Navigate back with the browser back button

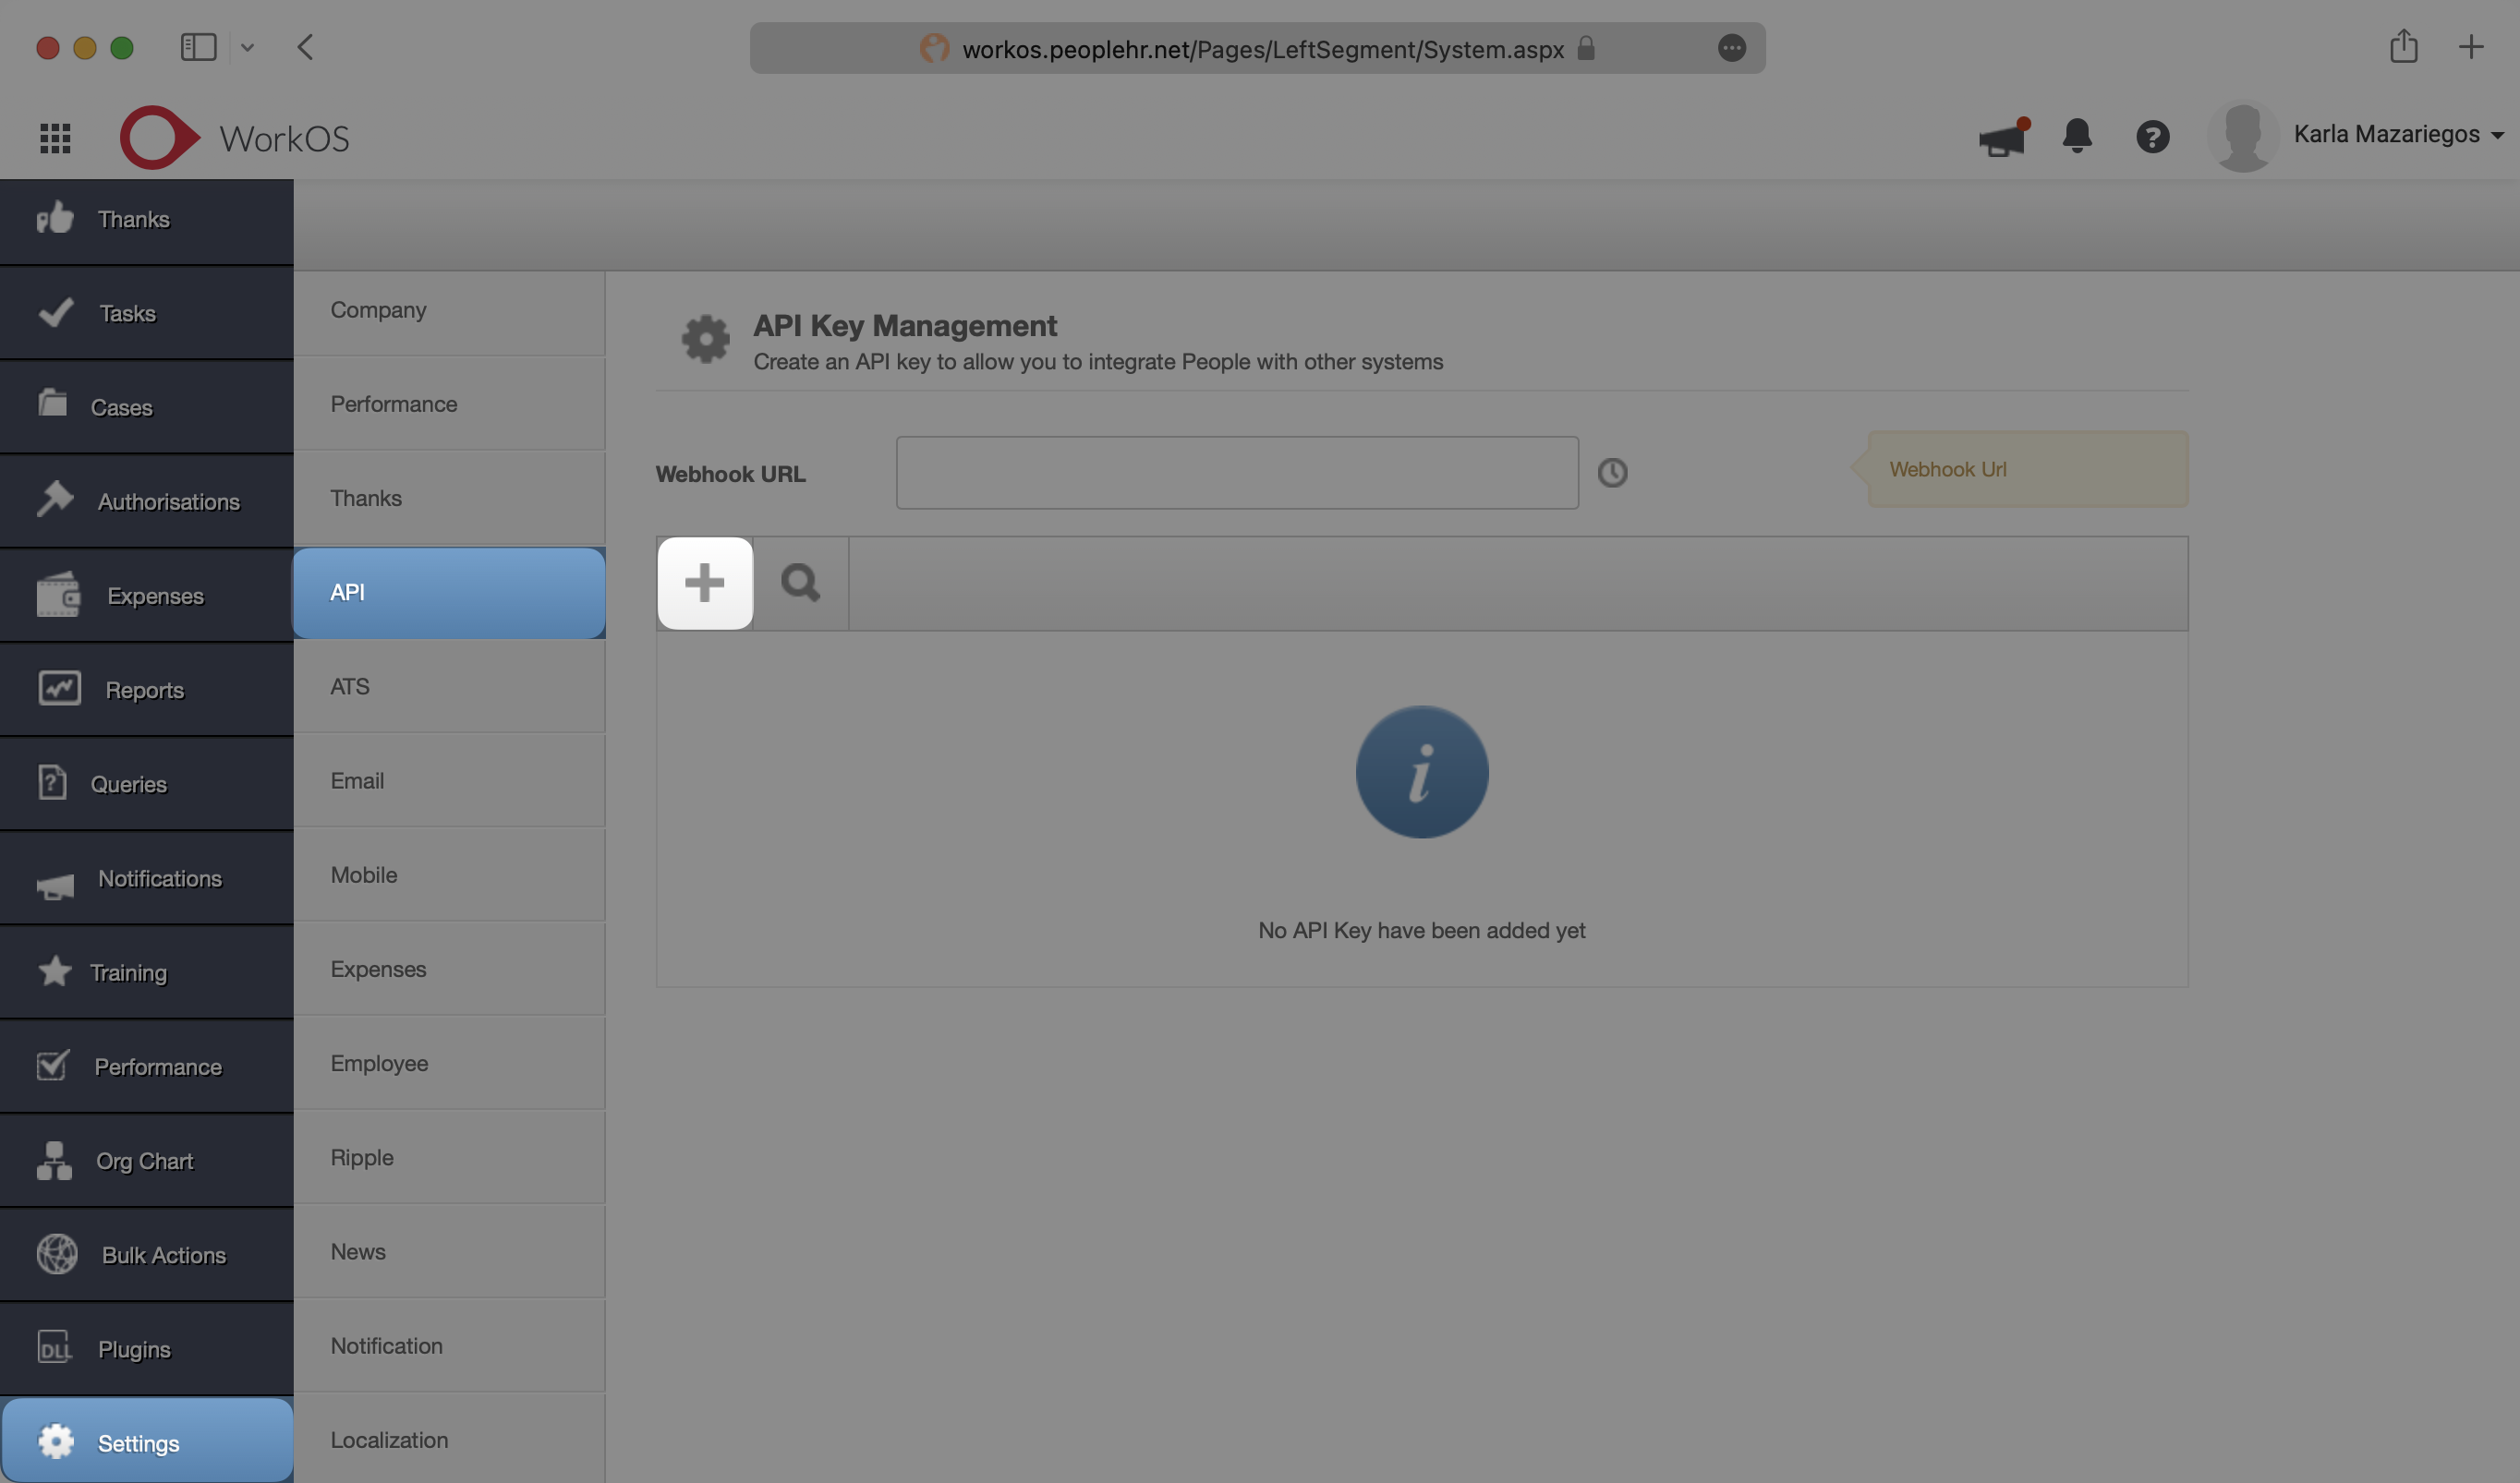point(306,47)
